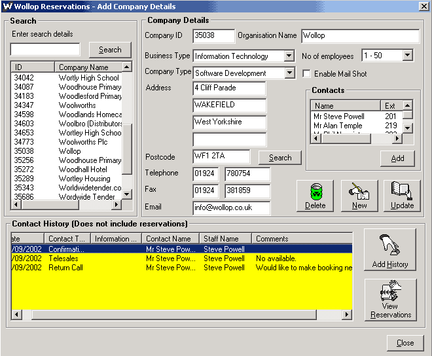
Task: Click contact history horizontal scrollbar thumb
Action: click(174, 314)
